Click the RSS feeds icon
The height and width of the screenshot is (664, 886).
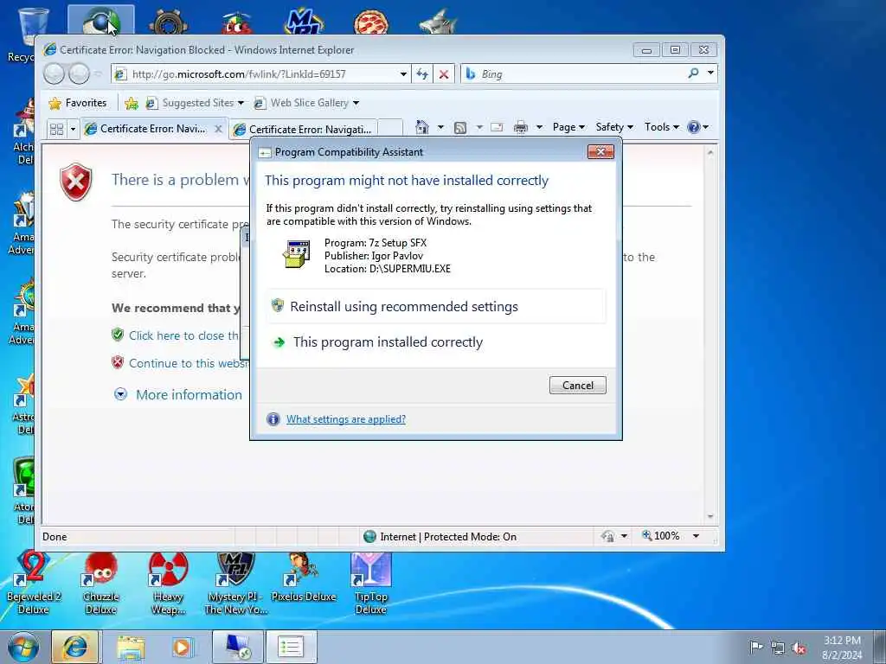460,128
